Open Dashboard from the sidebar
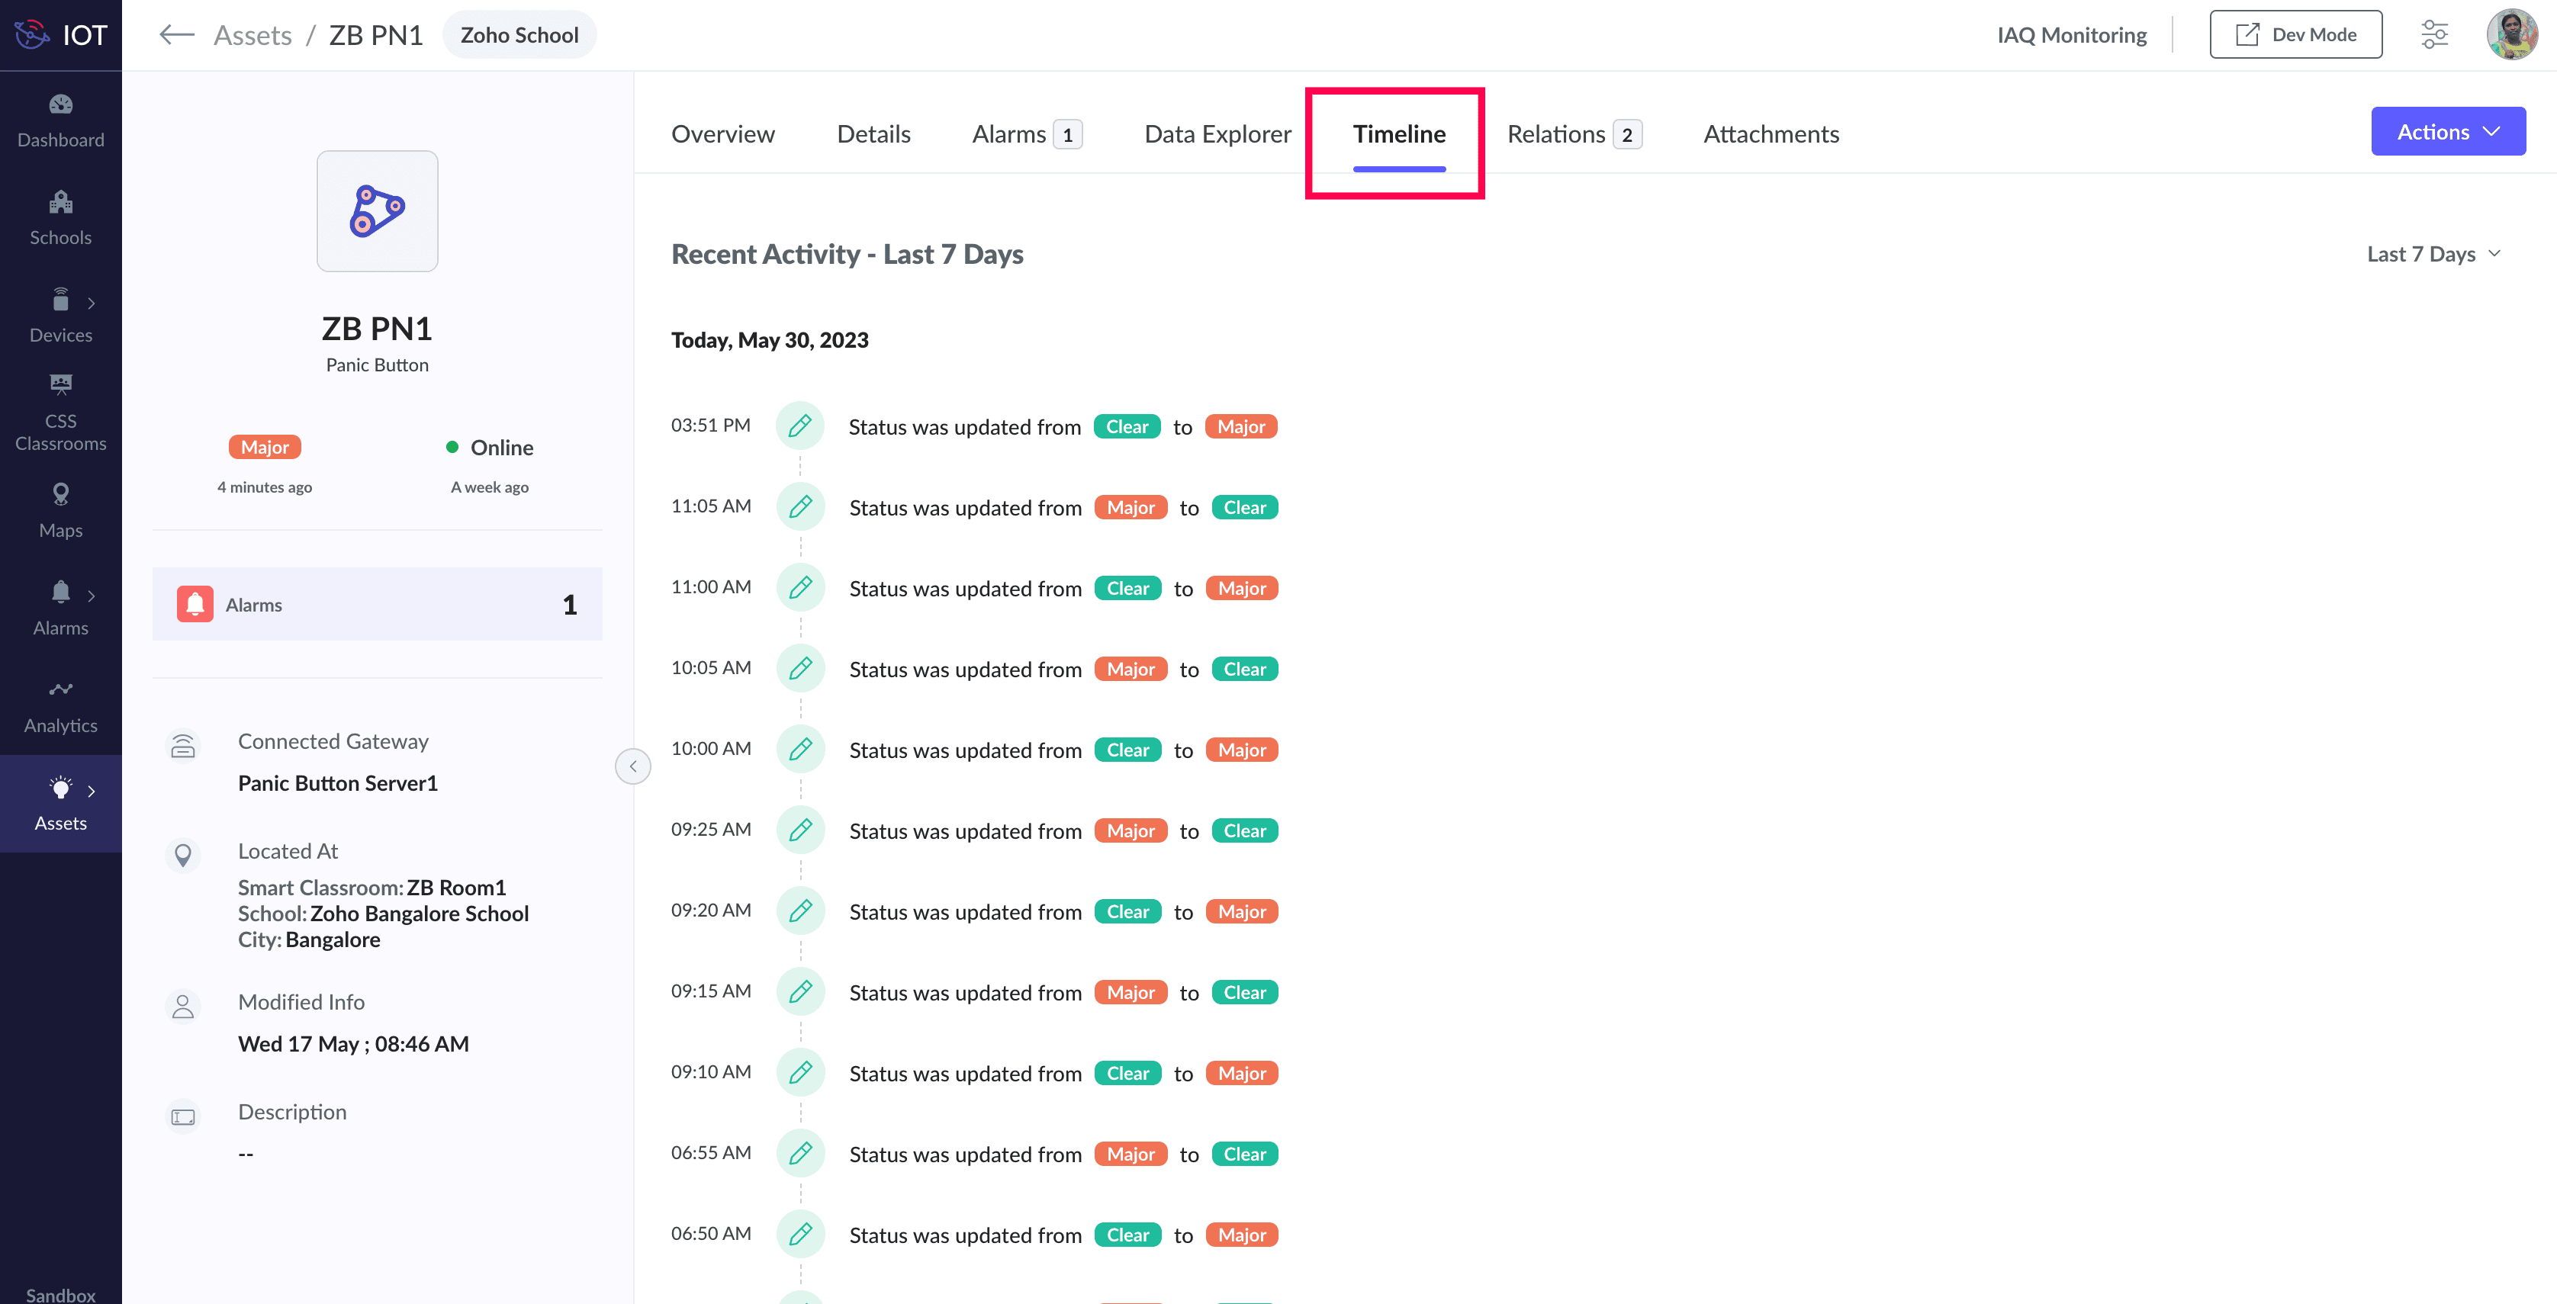This screenshot has height=1304, width=2557. click(60, 120)
